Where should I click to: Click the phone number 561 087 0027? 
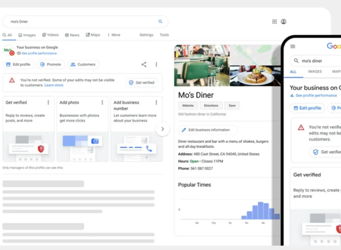(202, 168)
